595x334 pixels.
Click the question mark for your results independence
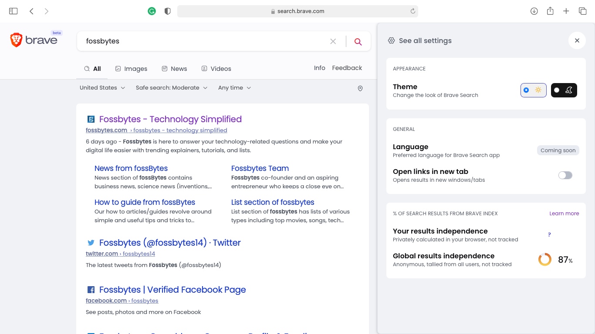tap(549, 234)
